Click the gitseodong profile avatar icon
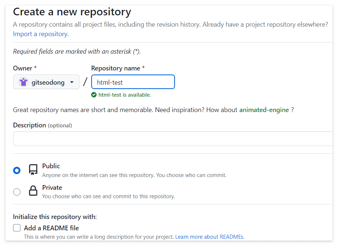The image size is (338, 246). (x=23, y=82)
